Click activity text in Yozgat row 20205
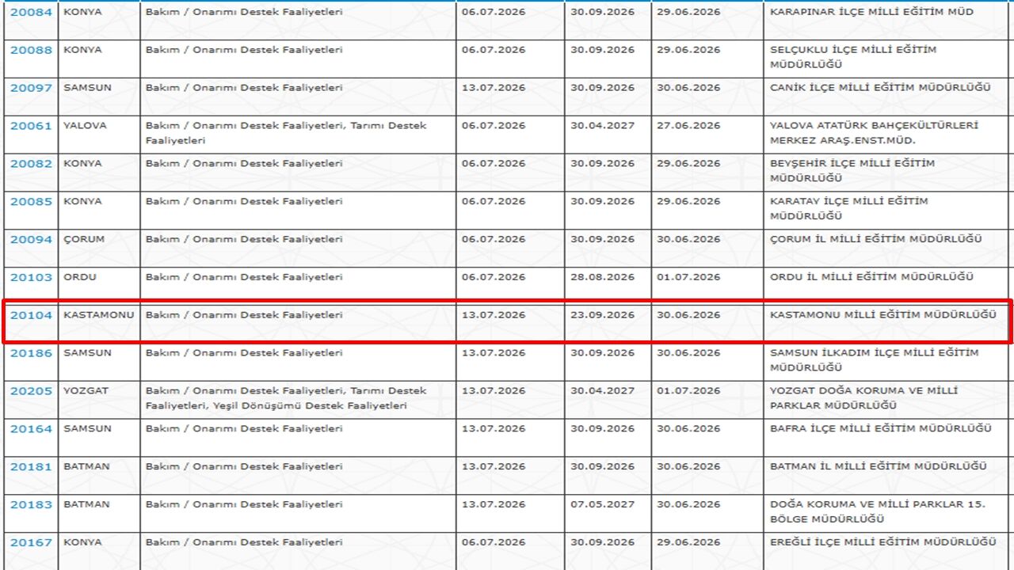The width and height of the screenshot is (1014, 570). point(286,398)
